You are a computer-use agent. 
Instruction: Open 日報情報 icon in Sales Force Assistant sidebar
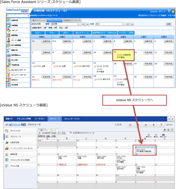pyautogui.click(x=9, y=25)
